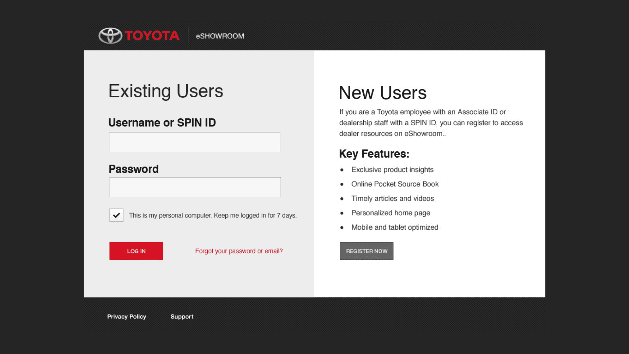
Task: Click into the Password input field
Action: 195,187
